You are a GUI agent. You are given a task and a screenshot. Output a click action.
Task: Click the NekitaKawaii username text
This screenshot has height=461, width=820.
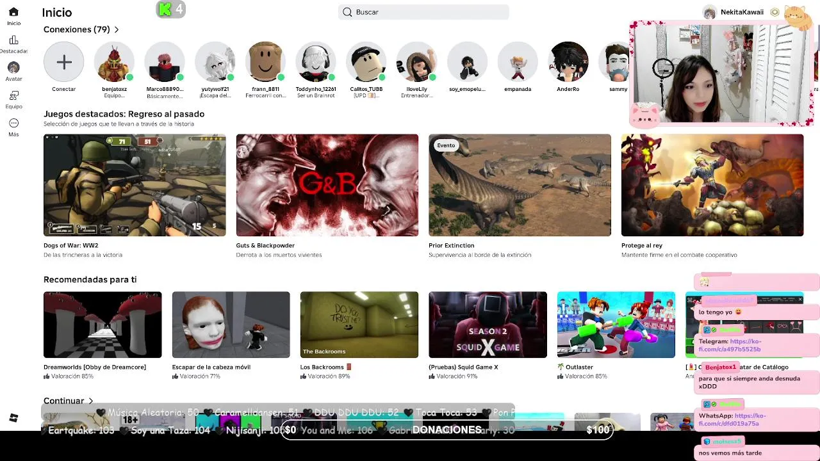[x=742, y=12]
